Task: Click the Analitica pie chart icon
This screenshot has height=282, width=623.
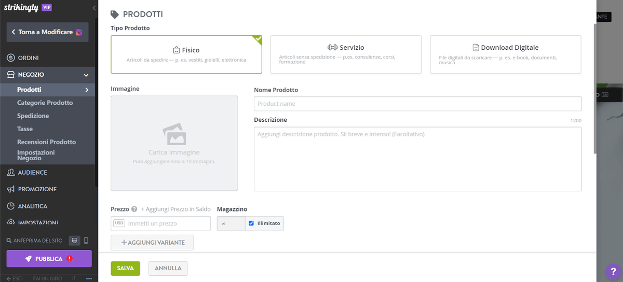Action: pyautogui.click(x=10, y=206)
